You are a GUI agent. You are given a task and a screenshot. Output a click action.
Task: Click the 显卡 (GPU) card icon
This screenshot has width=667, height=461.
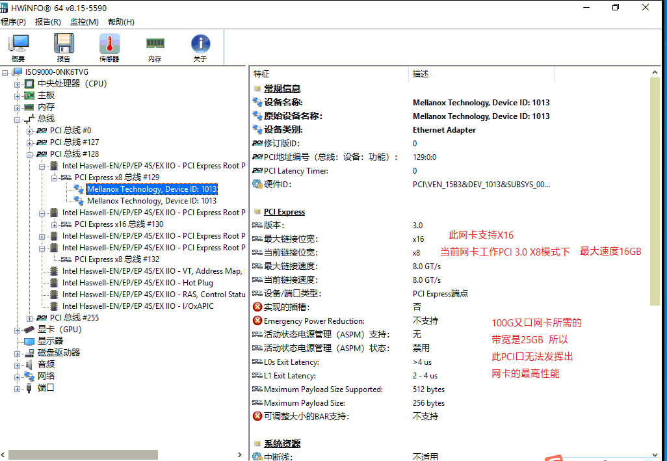click(29, 330)
